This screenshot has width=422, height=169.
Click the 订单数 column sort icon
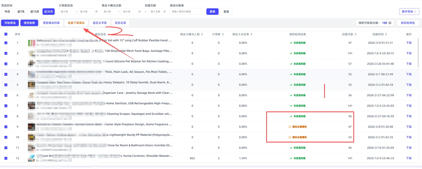[x=223, y=34]
